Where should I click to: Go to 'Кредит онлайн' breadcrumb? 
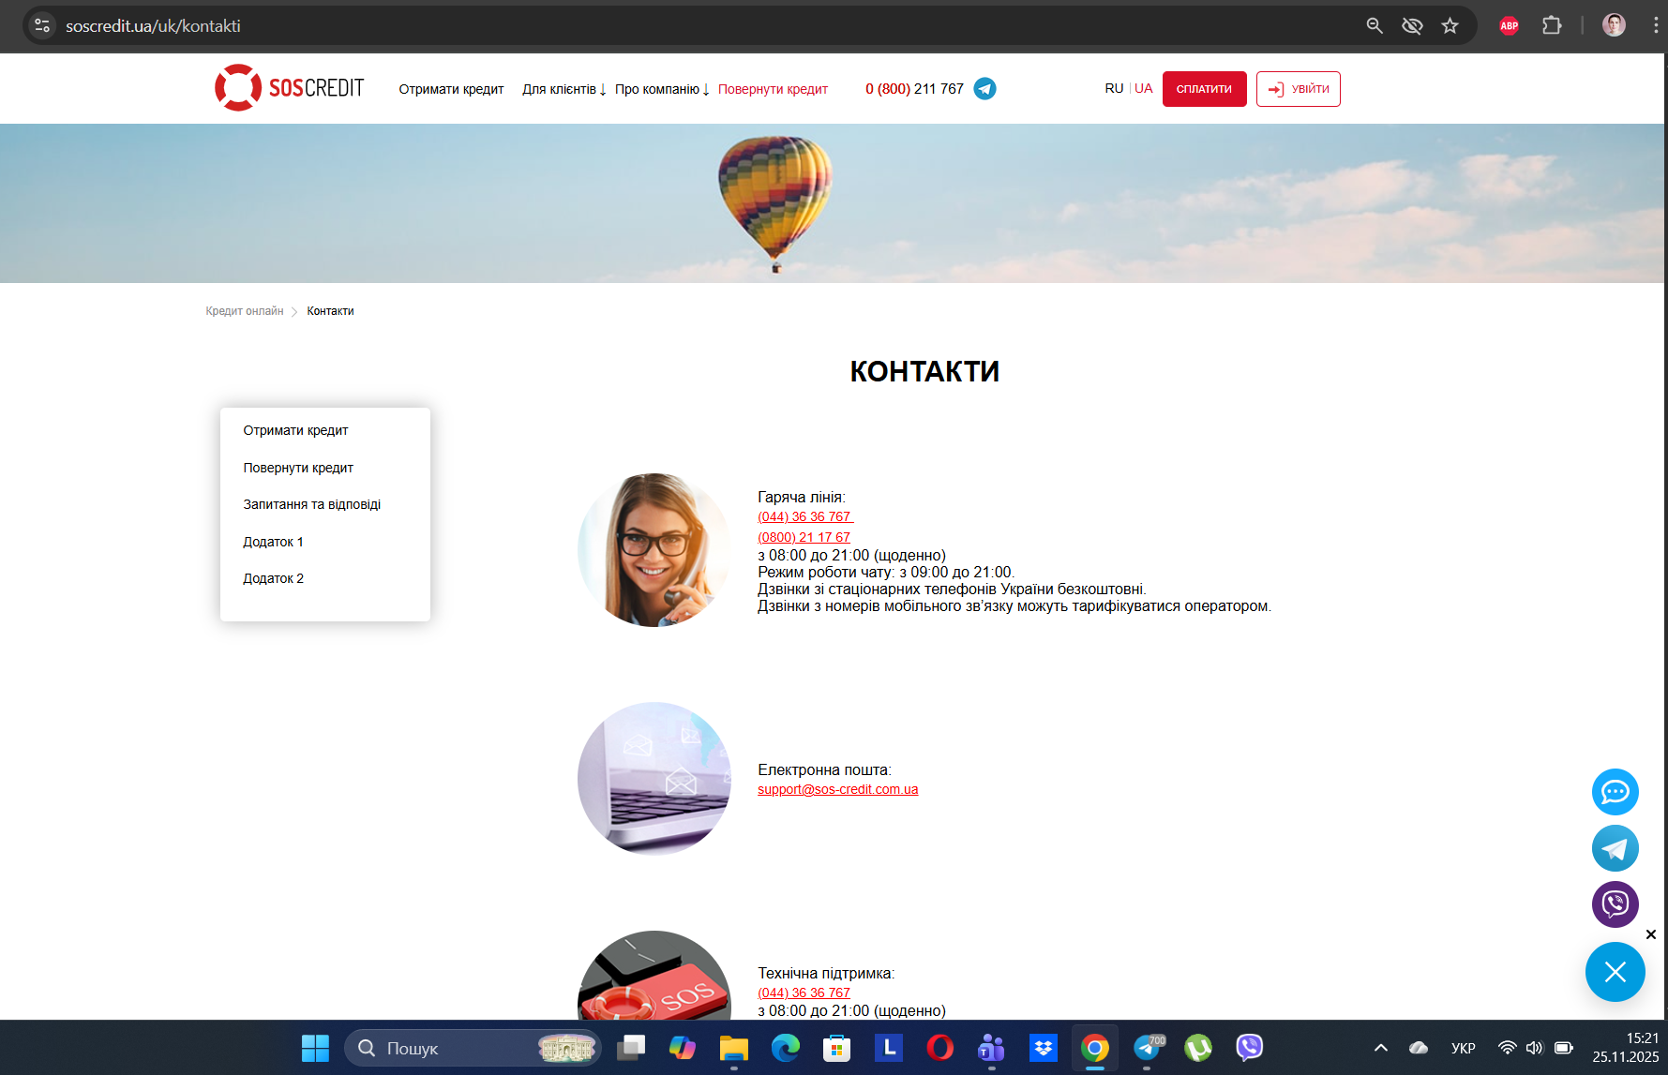point(245,311)
